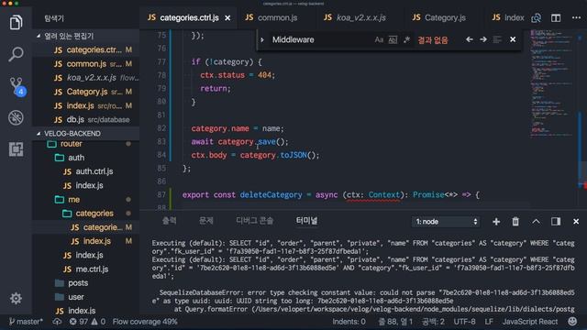587x330 pixels.
Task: Maximize the panel with the up chevron
Action: point(536,222)
